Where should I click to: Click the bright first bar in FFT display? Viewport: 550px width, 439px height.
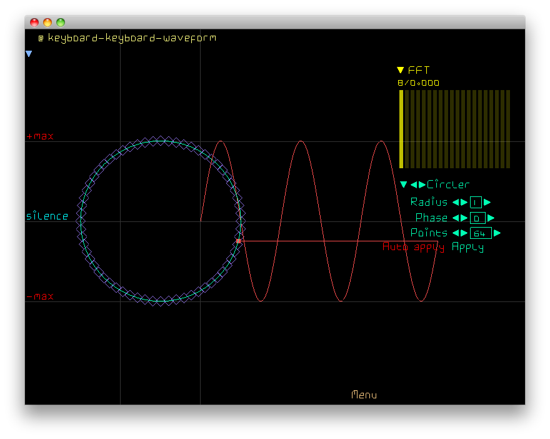tap(401, 129)
